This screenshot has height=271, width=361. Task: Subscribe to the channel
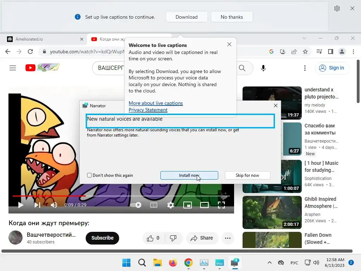103,238
